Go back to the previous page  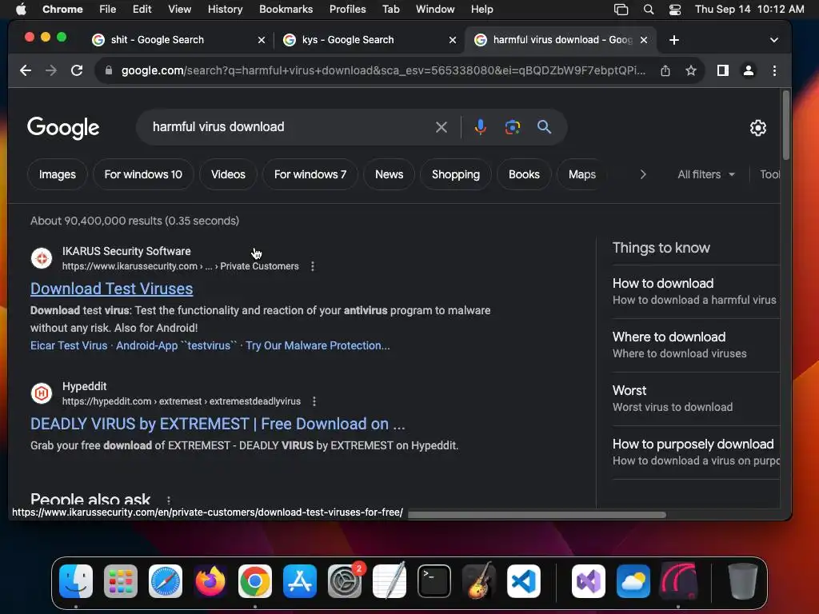click(x=25, y=70)
